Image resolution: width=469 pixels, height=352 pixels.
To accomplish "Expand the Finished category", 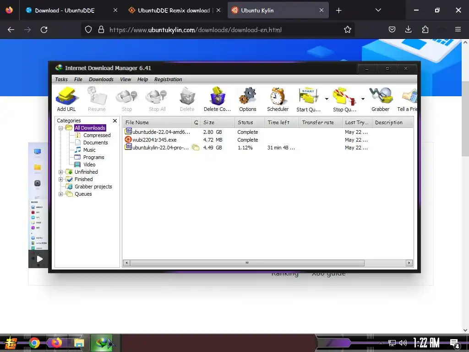I will click(x=60, y=179).
